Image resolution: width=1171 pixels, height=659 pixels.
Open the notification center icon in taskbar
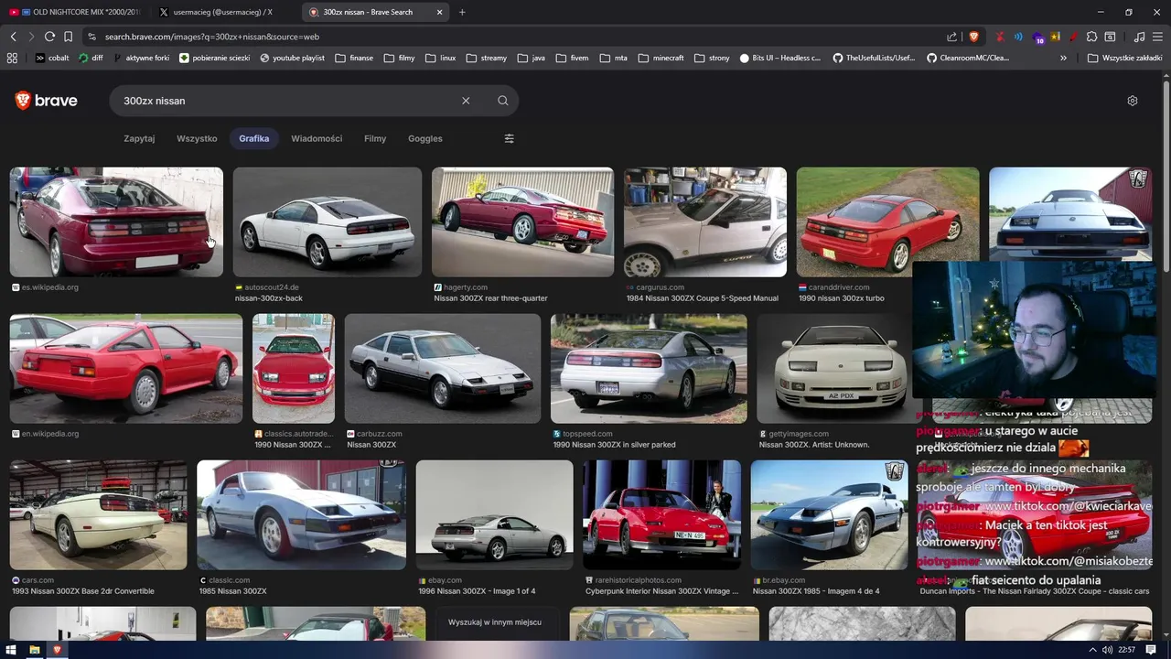tap(1151, 650)
